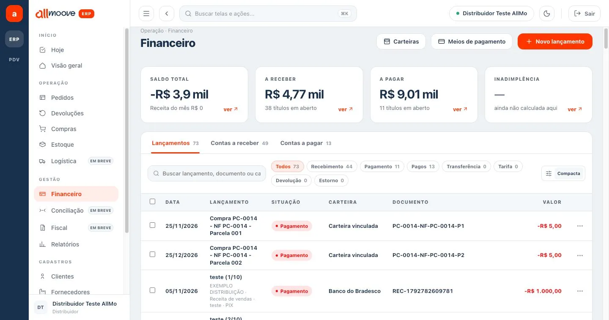Open Conciliação in the sidebar
Viewport: 609px width, 320px height.
[x=76, y=211]
